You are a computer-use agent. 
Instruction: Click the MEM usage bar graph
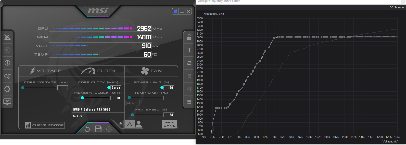click(91, 37)
